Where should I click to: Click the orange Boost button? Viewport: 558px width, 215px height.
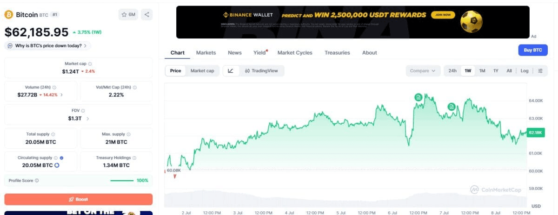click(79, 199)
